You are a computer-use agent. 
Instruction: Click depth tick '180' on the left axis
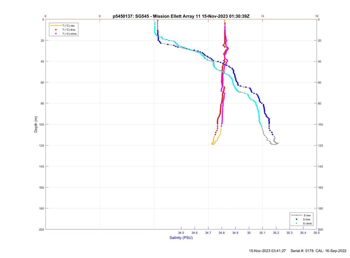tap(41, 208)
